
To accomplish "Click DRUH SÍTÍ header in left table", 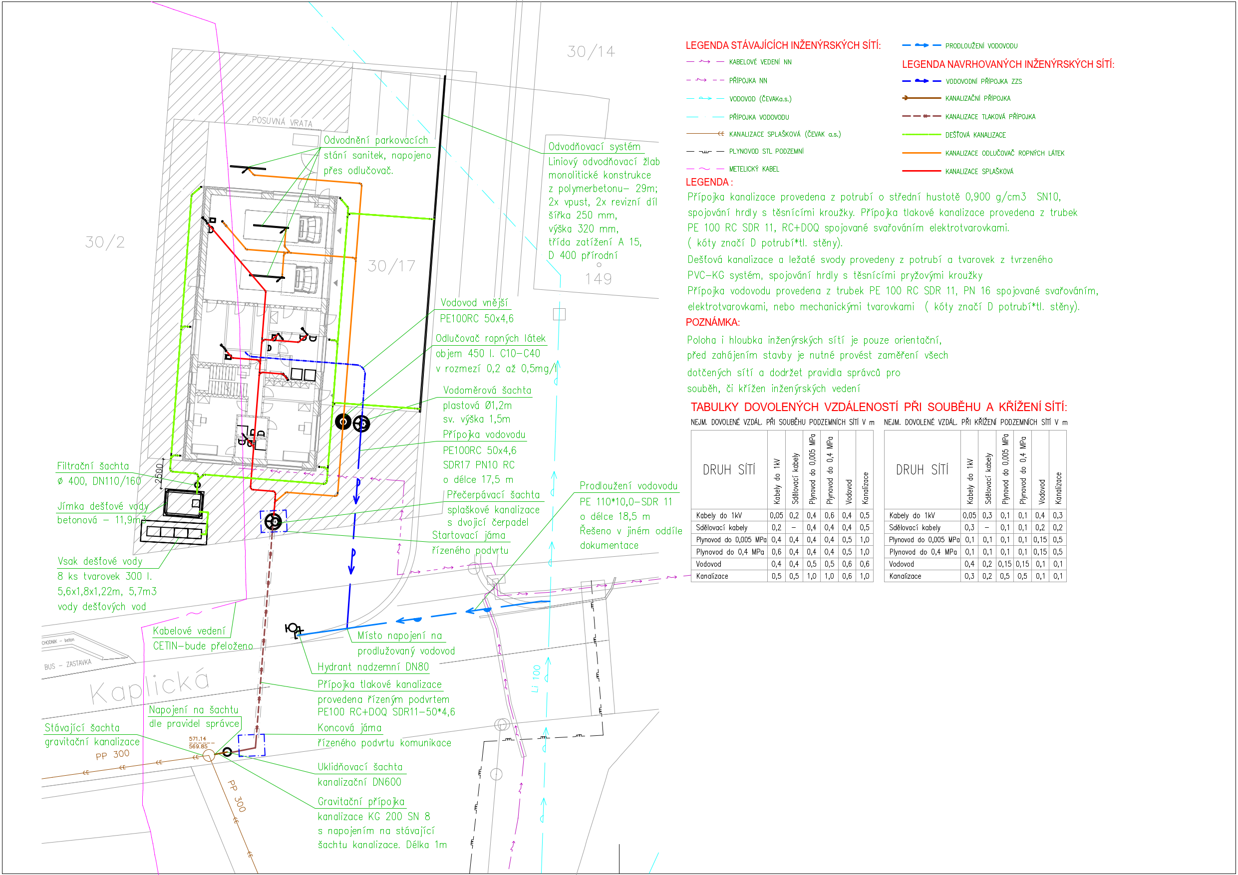I will 728,470.
